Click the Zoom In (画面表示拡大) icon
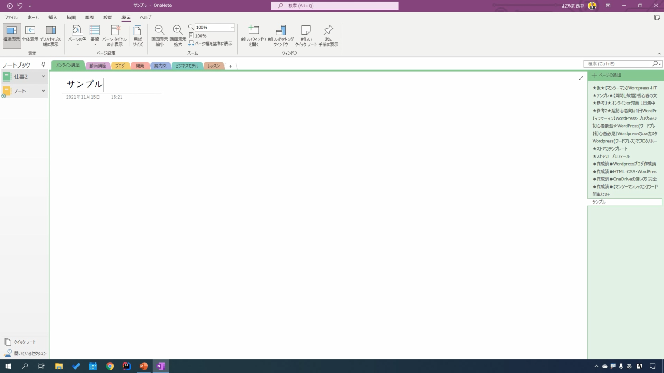 pyautogui.click(x=178, y=31)
